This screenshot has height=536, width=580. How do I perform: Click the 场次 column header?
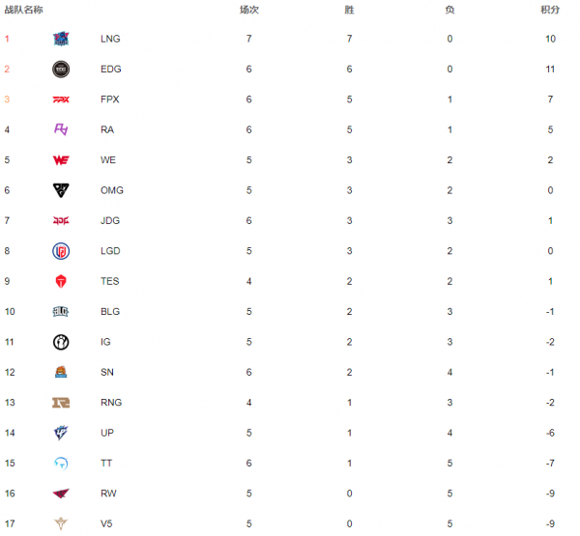coord(249,10)
